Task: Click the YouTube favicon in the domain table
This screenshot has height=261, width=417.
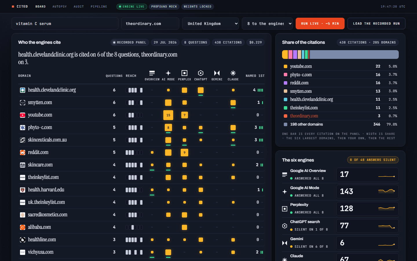Action: point(23,115)
